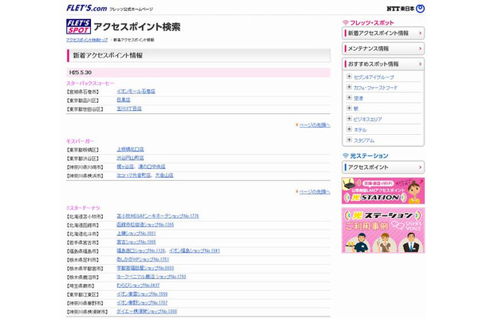This screenshot has width=487, height=319.
Task: Click the 空港 sidebar link
Action: tap(358, 98)
